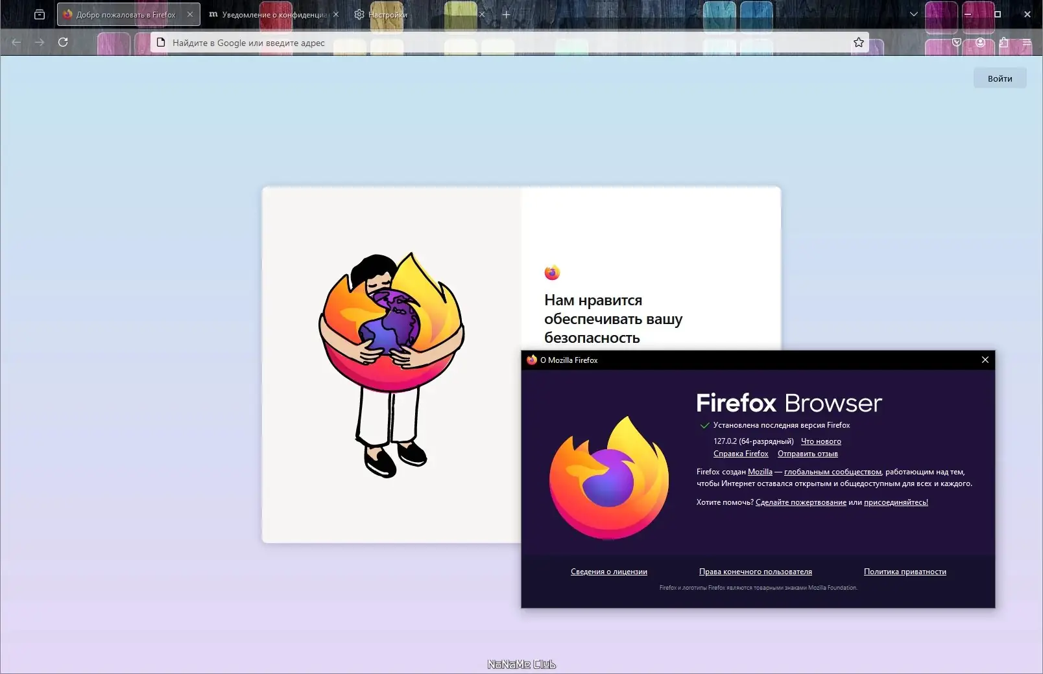Open the 'глобальным сообществом' link
This screenshot has width=1043, height=674.
coord(833,472)
